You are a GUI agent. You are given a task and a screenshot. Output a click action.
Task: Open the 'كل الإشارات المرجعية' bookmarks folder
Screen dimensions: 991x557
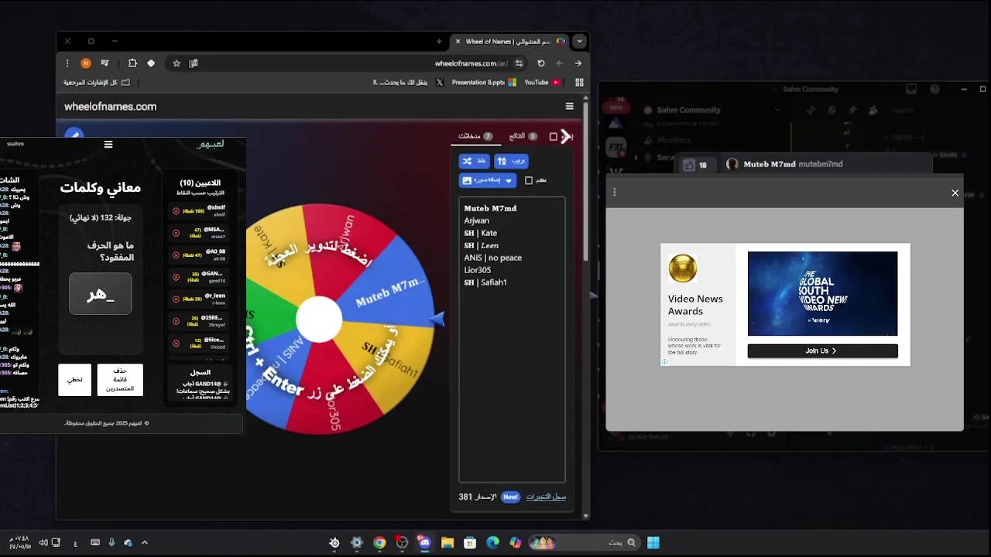point(97,82)
